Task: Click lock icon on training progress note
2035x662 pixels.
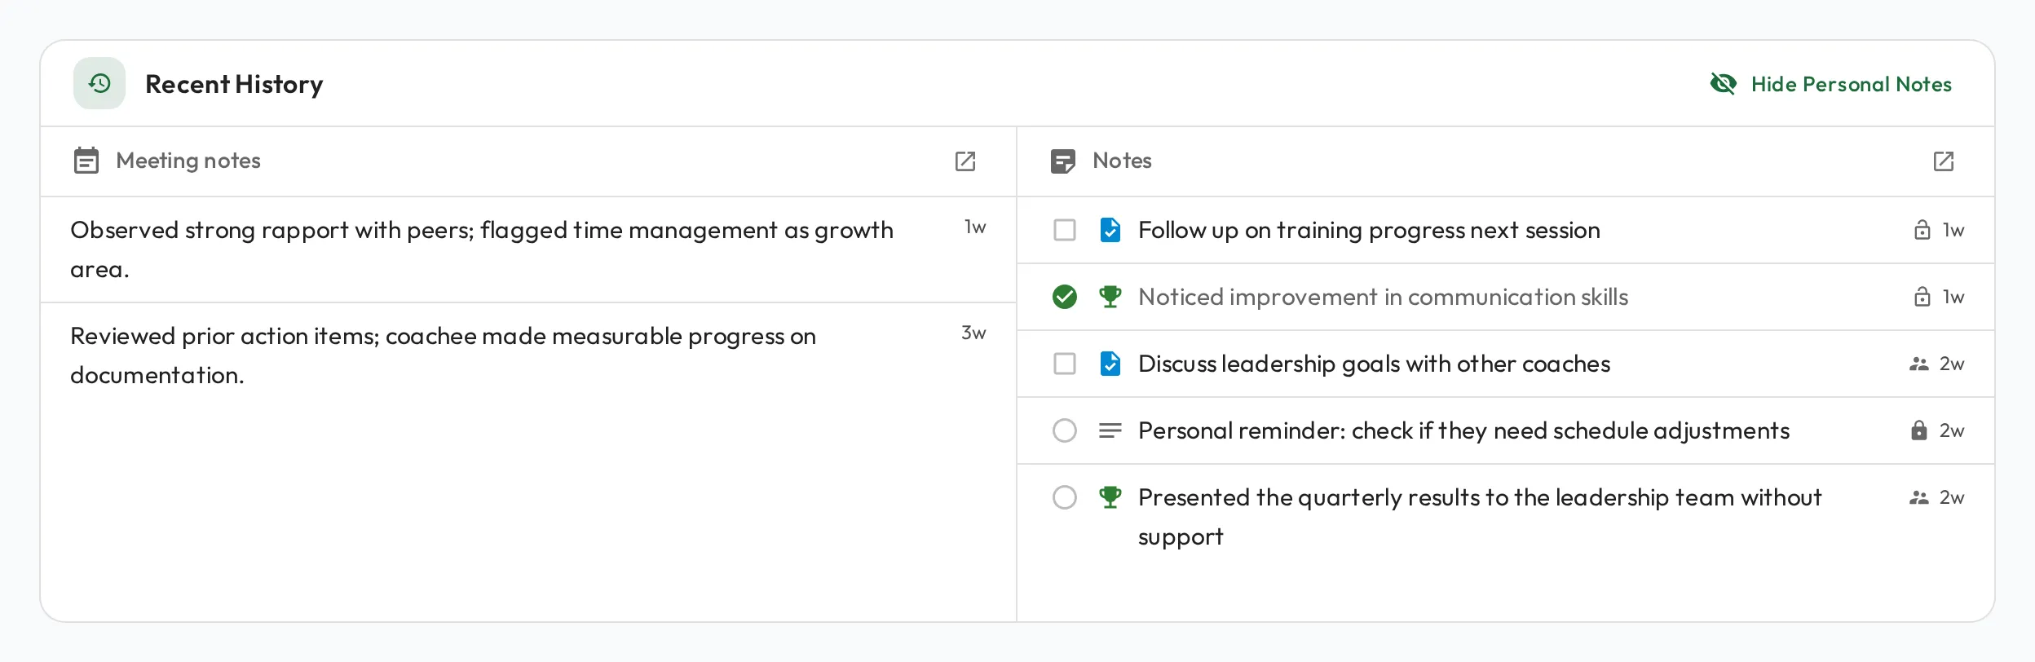Action: [x=1922, y=230]
